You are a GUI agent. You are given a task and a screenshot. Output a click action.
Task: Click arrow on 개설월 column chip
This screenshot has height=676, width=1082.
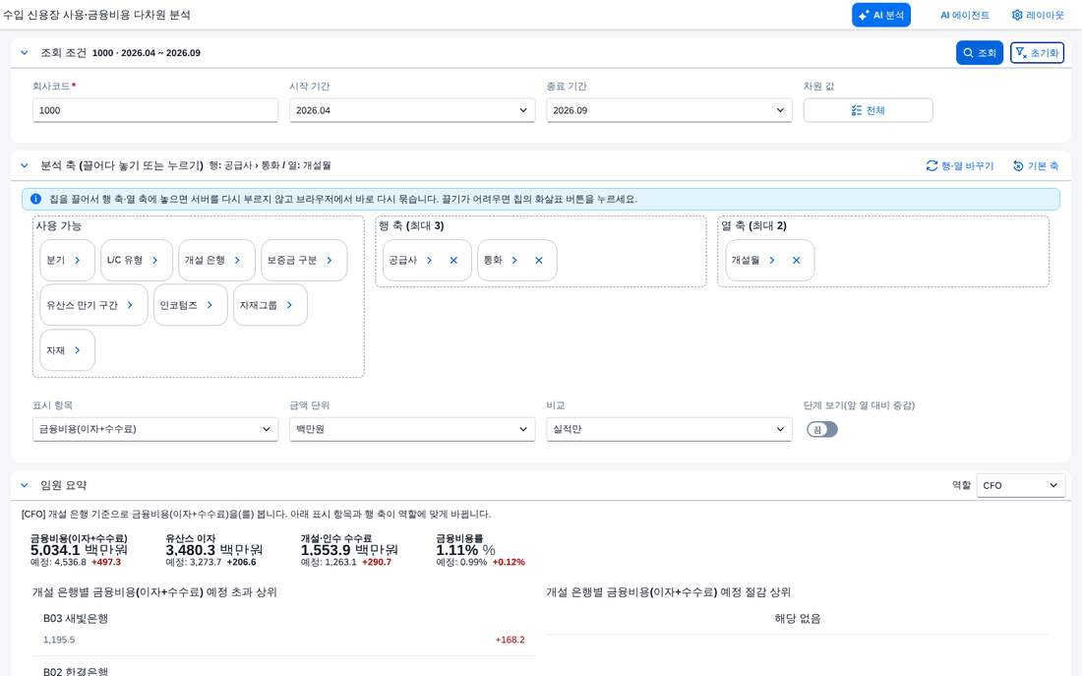coord(771,261)
